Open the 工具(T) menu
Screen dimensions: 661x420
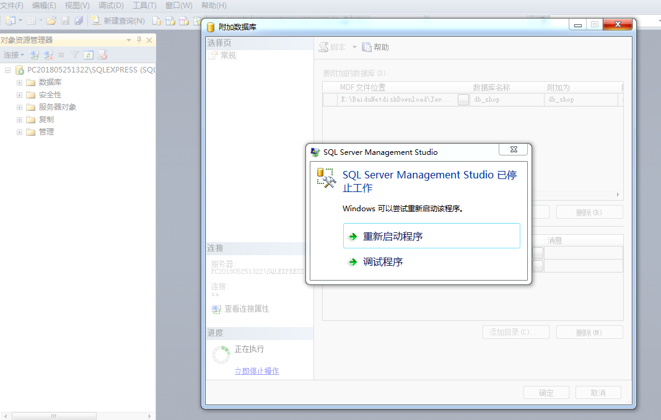click(144, 6)
